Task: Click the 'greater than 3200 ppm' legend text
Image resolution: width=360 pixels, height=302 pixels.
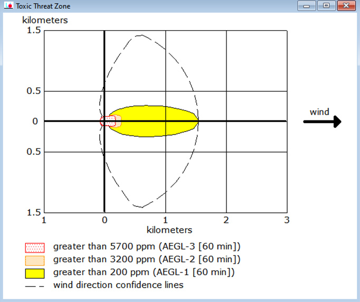Action: pyautogui.click(x=147, y=259)
